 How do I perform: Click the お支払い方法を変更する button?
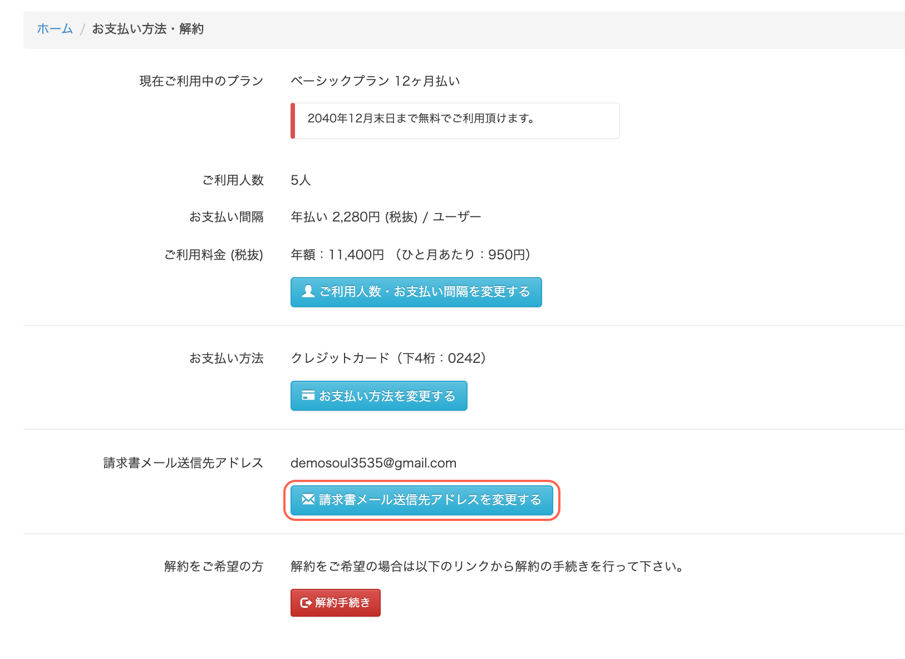(x=378, y=396)
